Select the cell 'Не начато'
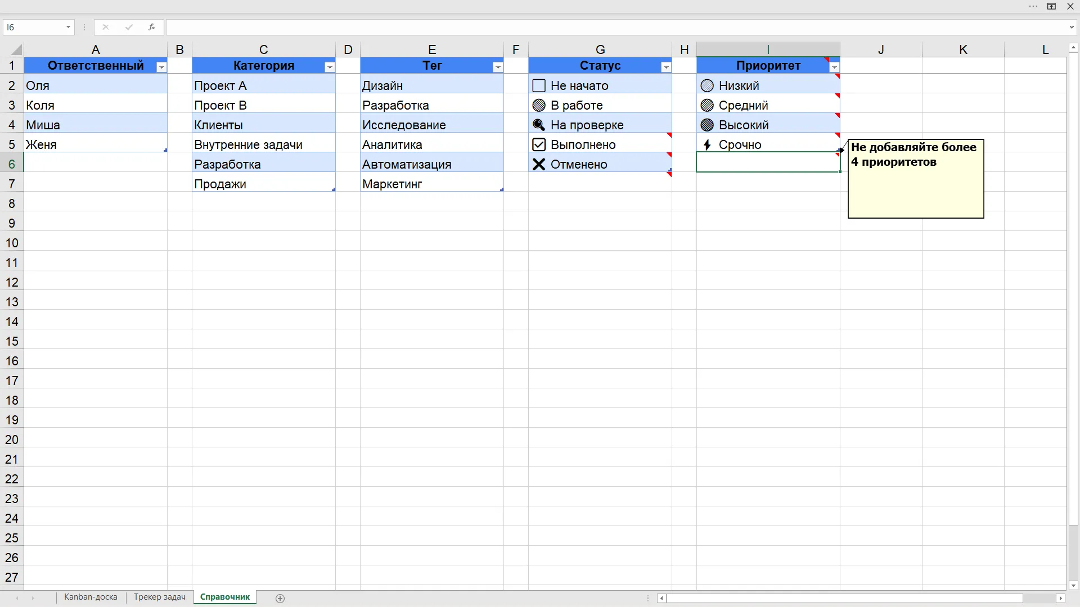This screenshot has width=1080, height=607. tap(600, 85)
